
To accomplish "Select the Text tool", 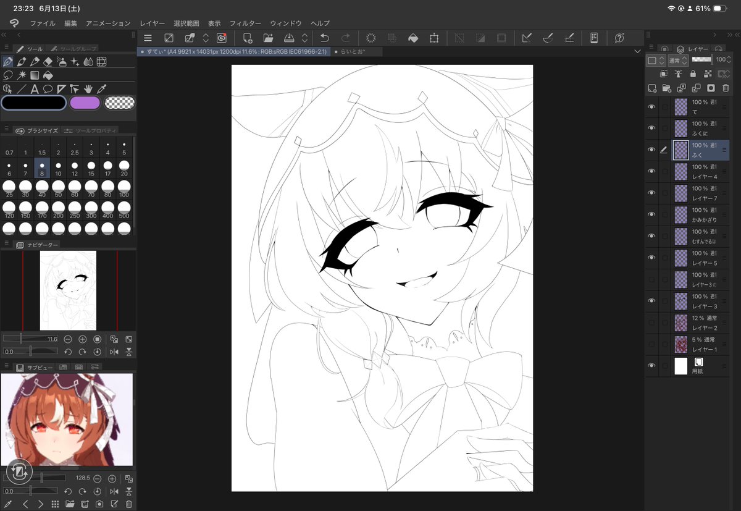I will [35, 88].
